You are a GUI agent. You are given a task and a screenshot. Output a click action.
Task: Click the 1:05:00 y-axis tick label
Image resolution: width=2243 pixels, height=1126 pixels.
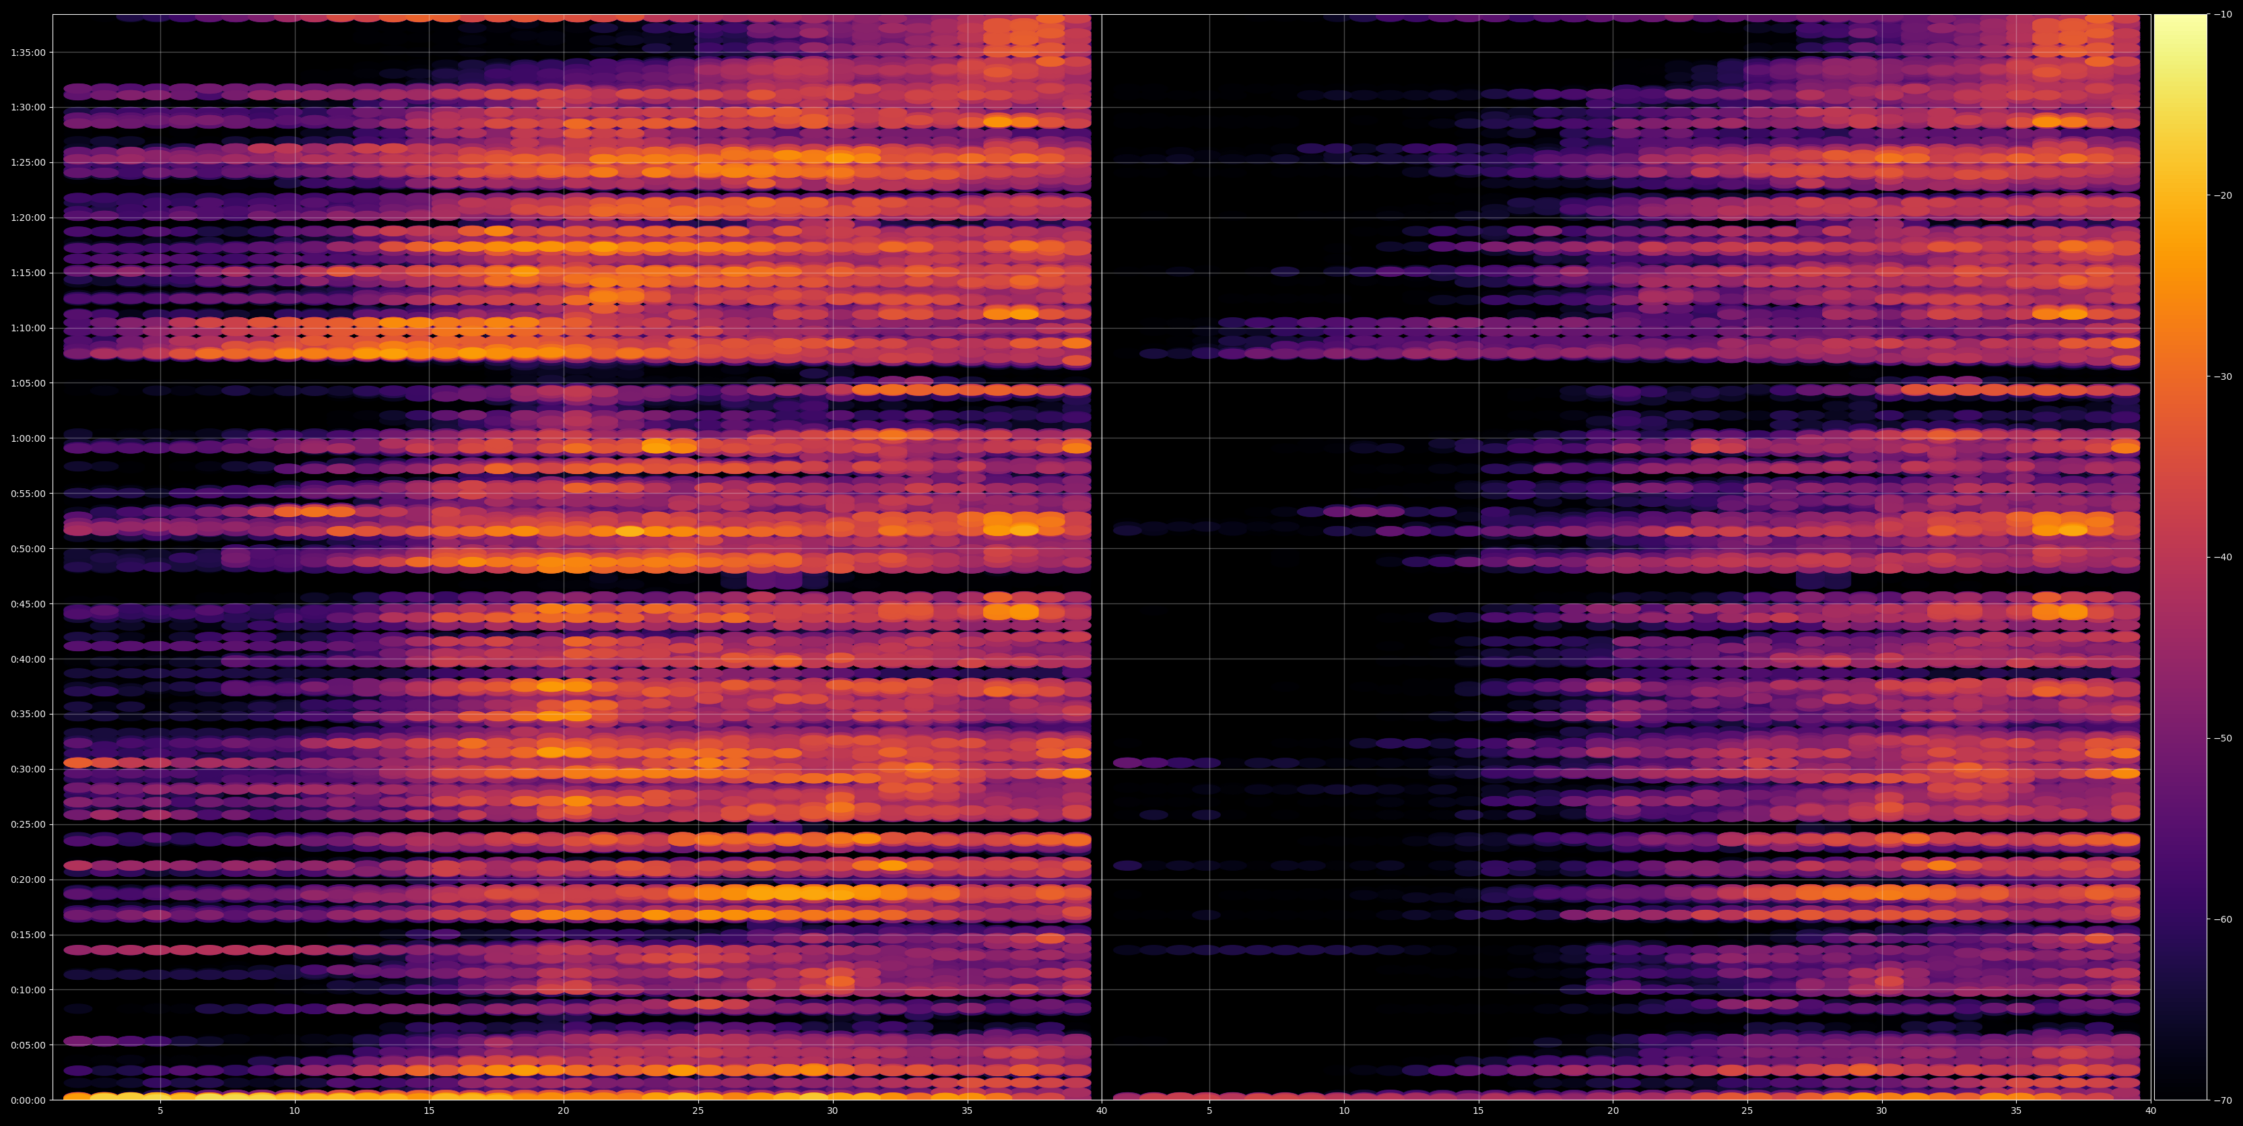pyautogui.click(x=28, y=383)
